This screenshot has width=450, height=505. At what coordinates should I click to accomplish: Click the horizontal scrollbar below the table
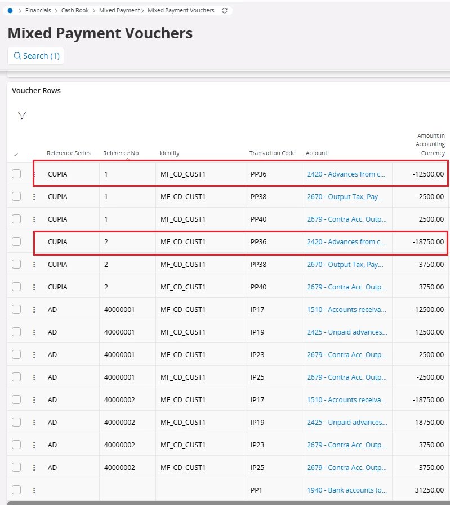tap(228, 503)
